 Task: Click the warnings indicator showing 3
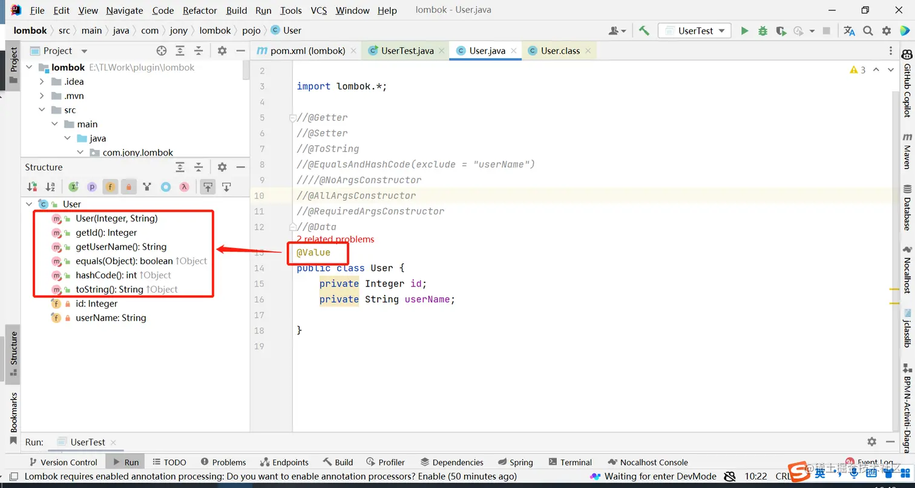[858, 70]
